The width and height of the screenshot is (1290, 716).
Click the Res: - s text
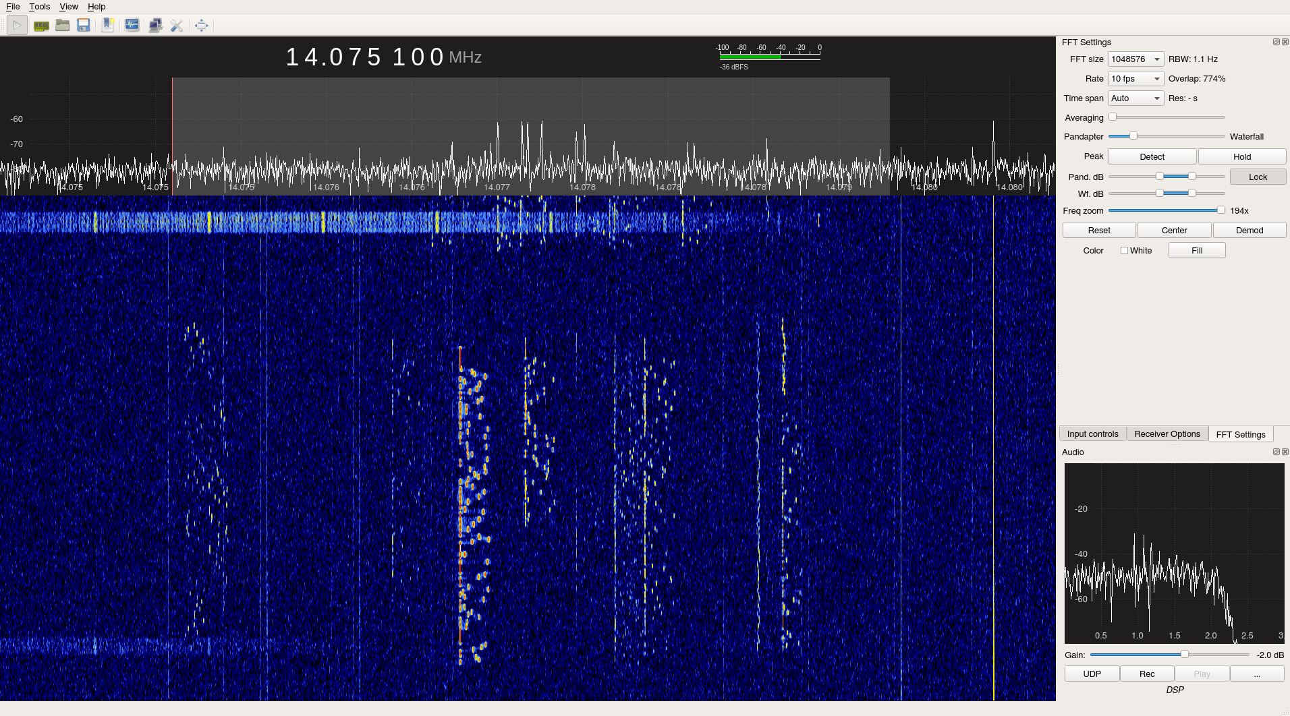click(1183, 98)
